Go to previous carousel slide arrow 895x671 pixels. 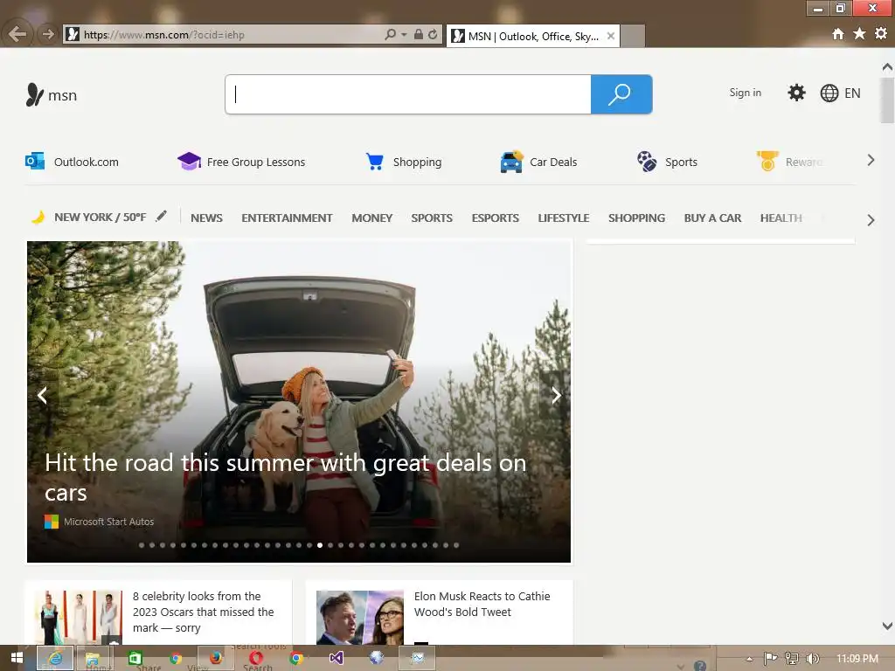[43, 395]
